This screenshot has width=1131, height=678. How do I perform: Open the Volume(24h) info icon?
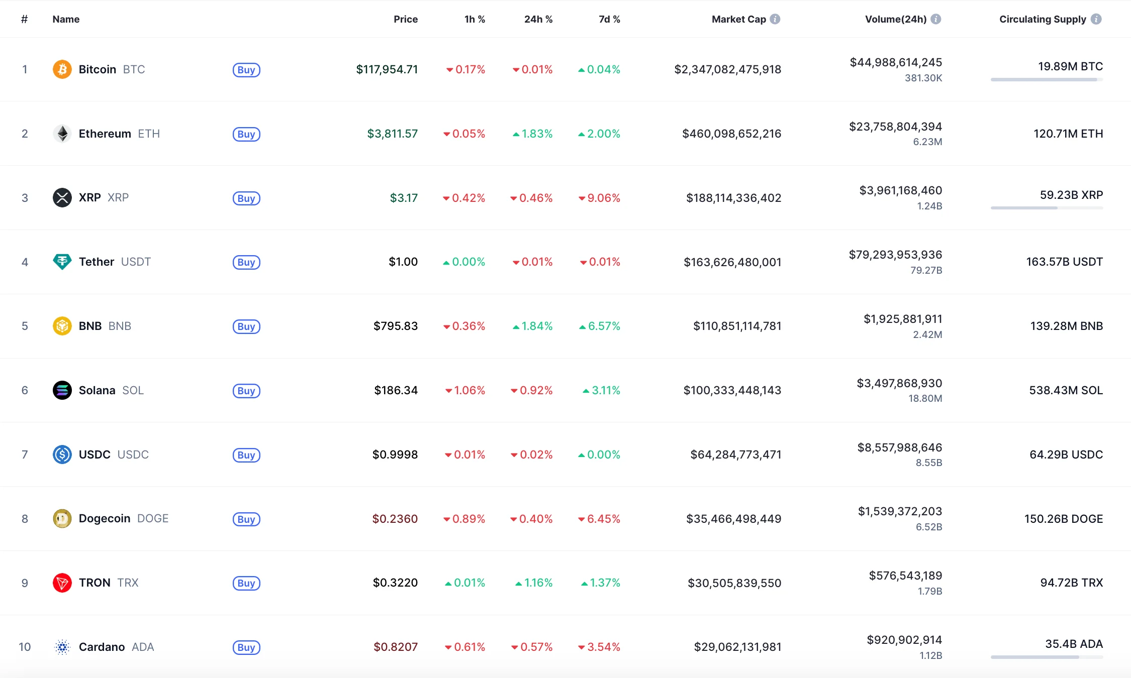(935, 19)
